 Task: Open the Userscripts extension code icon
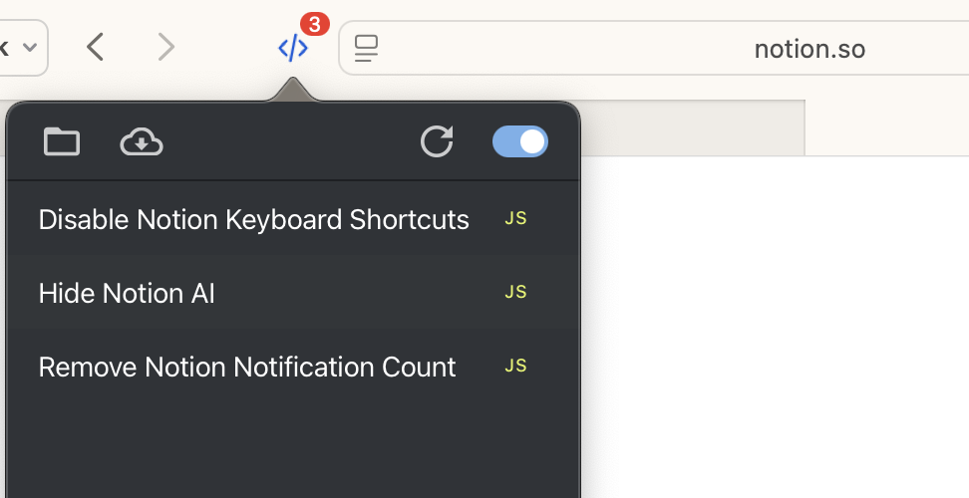[x=293, y=48]
